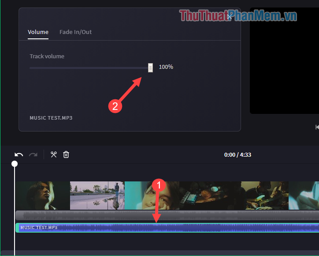Viewport: 319px width, 256px height.
Task: Click the Track volume label
Action: coord(47,56)
